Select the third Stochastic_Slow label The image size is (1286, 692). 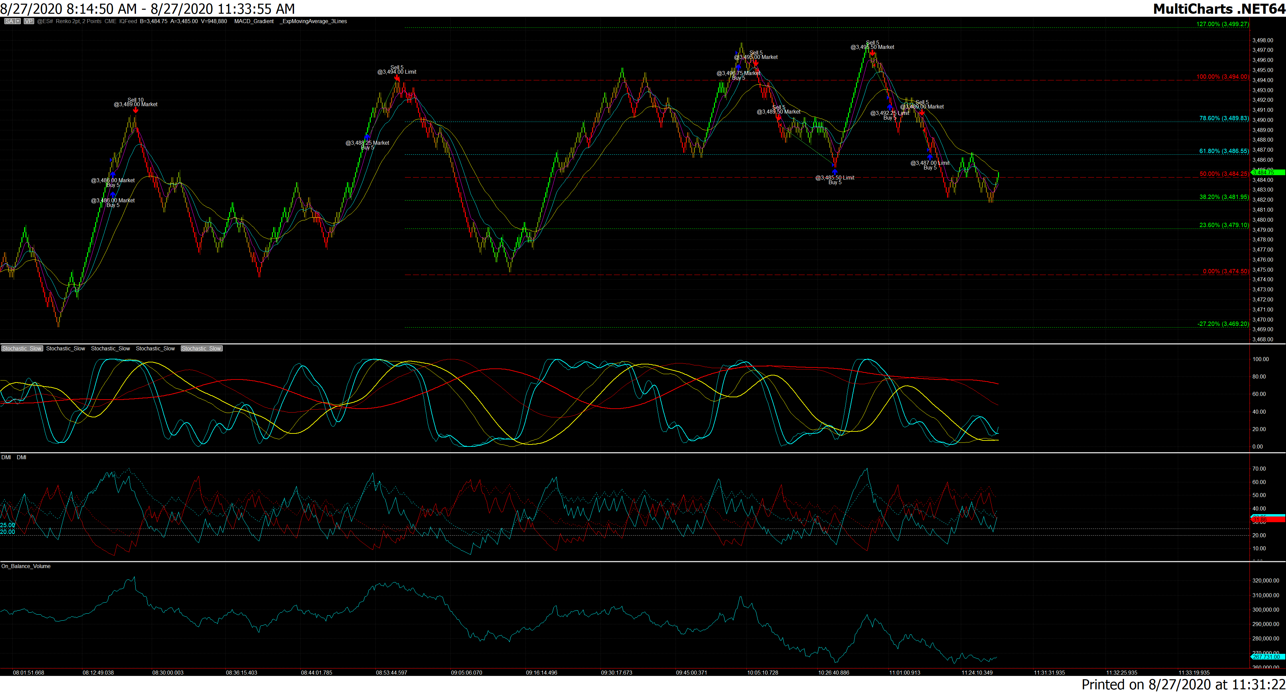tap(110, 348)
